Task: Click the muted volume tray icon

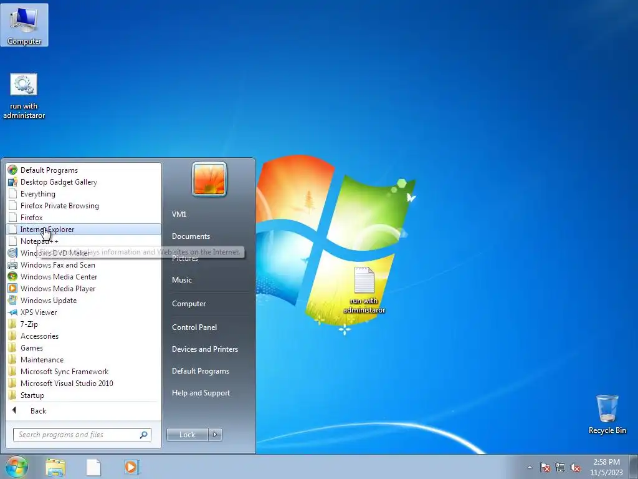Action: [575, 468]
